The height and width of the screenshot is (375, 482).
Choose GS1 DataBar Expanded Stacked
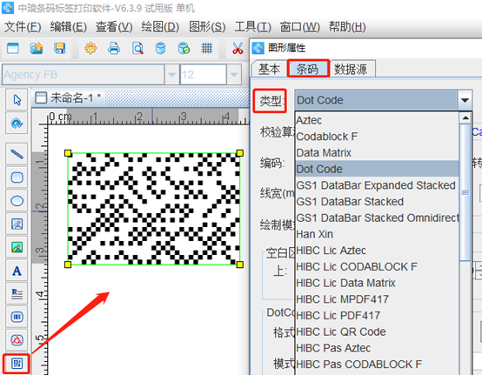(377, 185)
